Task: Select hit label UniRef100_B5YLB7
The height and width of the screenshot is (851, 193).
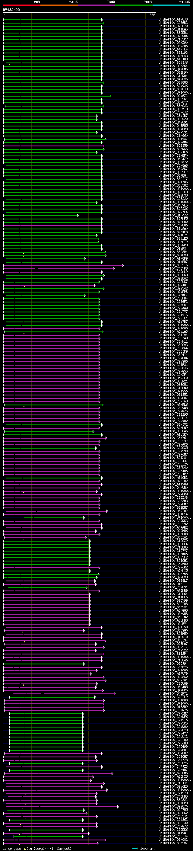Action: point(173,753)
